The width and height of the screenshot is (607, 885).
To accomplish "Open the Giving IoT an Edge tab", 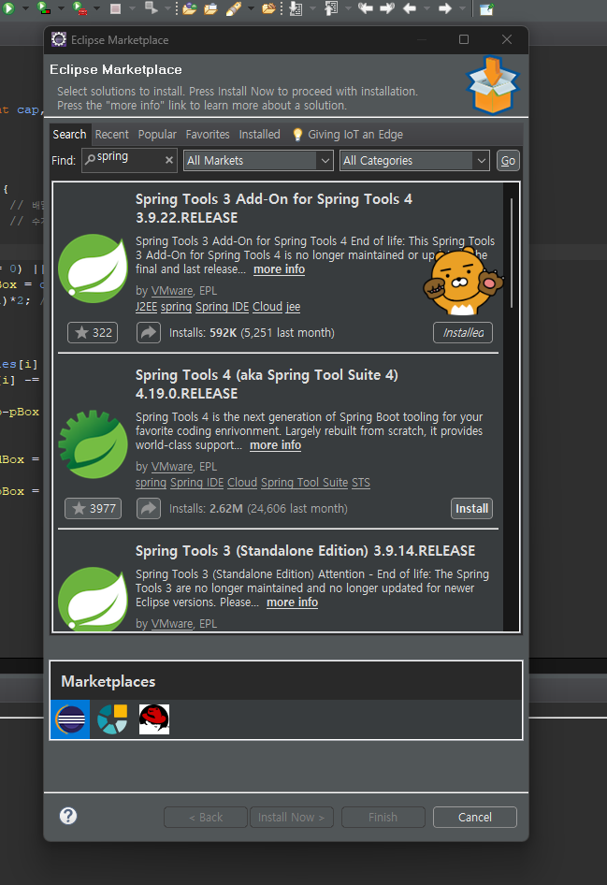I will pyautogui.click(x=348, y=135).
